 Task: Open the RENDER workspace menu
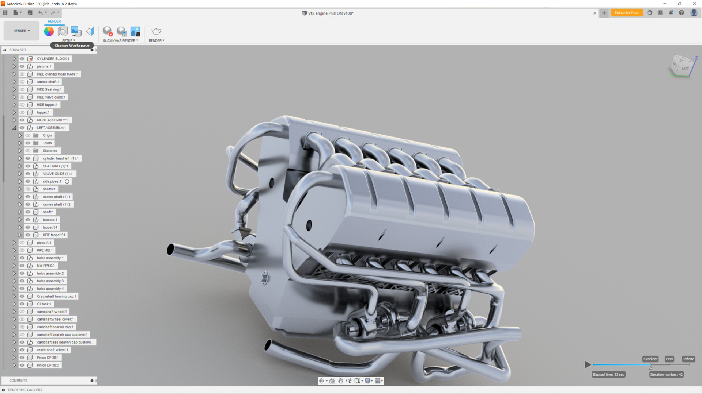pos(21,31)
